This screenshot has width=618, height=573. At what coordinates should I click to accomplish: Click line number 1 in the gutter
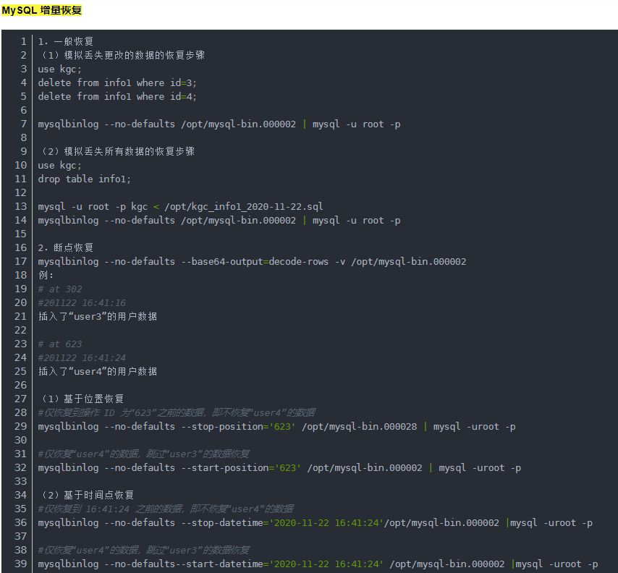click(24, 41)
